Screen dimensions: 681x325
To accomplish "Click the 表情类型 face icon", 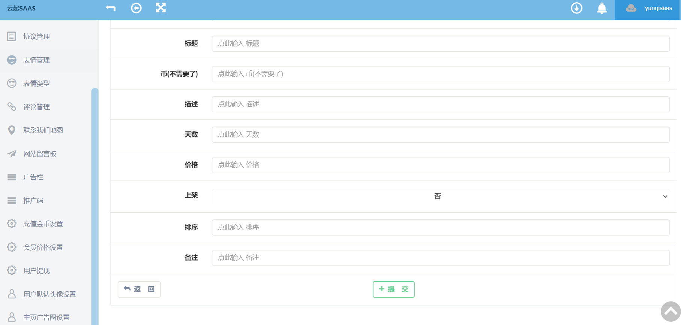I will tap(12, 83).
